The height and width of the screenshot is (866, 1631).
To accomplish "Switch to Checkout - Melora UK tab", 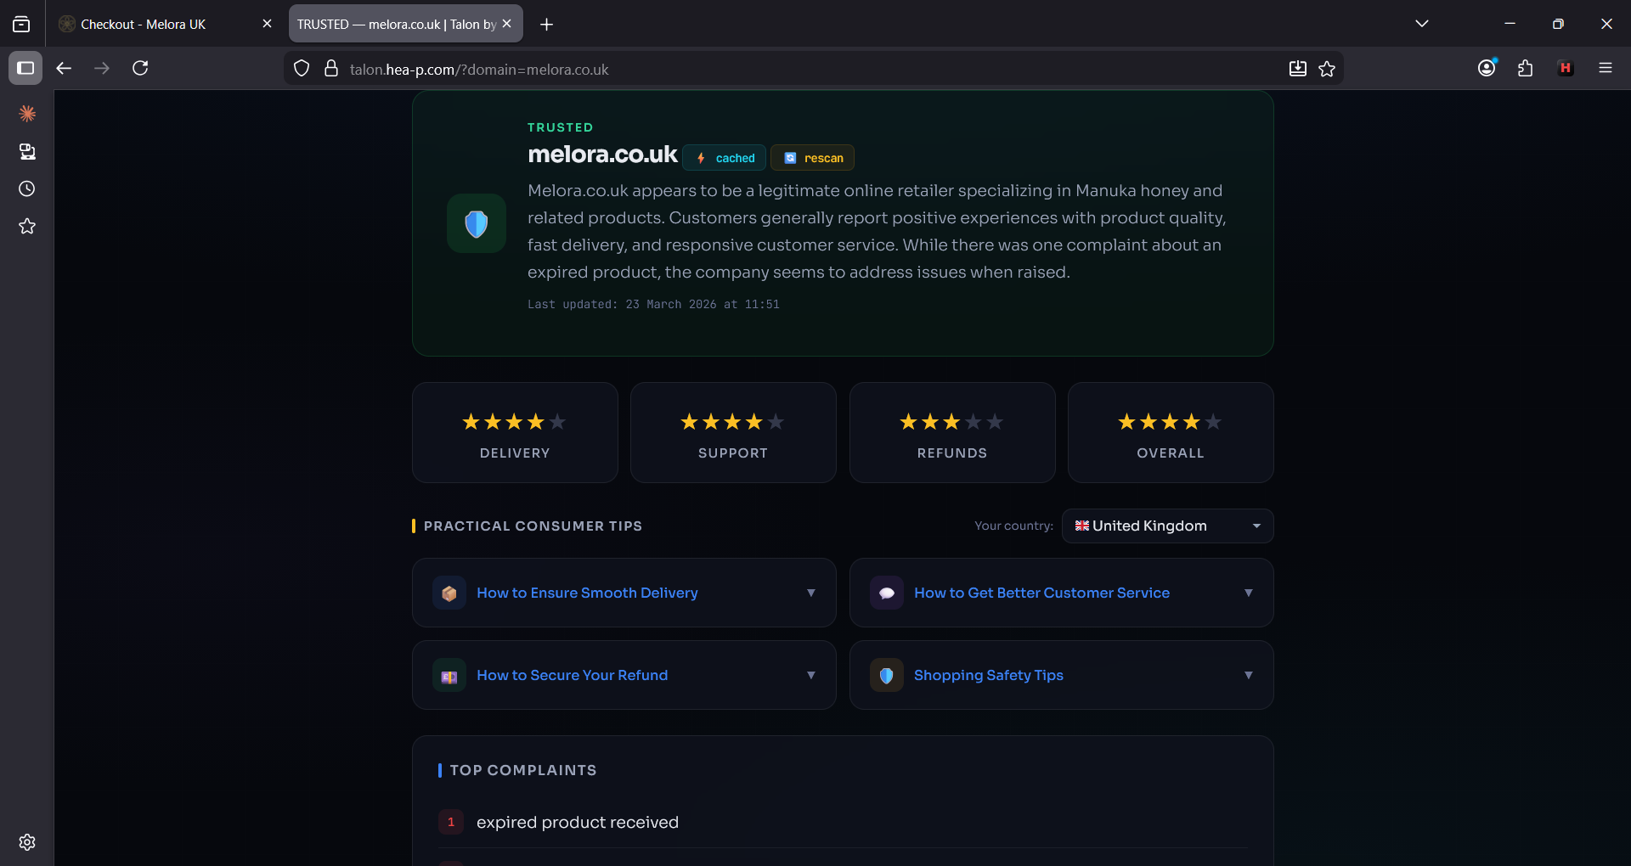I will [x=166, y=24].
